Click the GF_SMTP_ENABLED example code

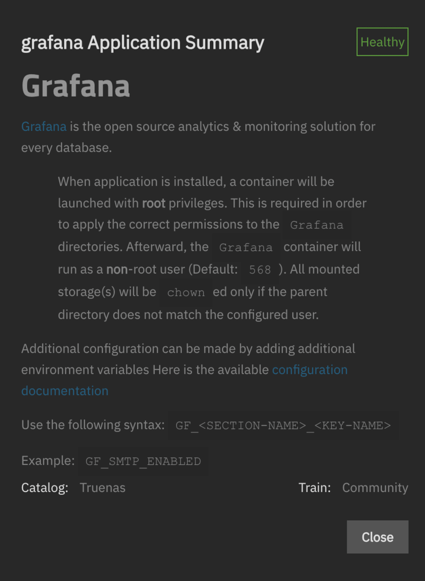[x=143, y=461]
